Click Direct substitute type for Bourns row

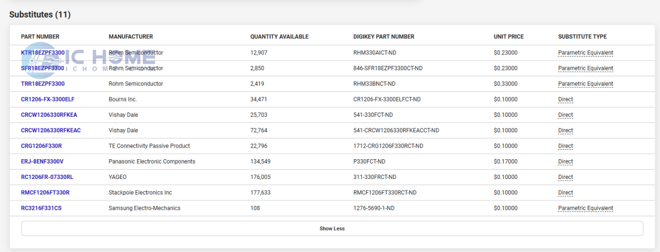565,99
